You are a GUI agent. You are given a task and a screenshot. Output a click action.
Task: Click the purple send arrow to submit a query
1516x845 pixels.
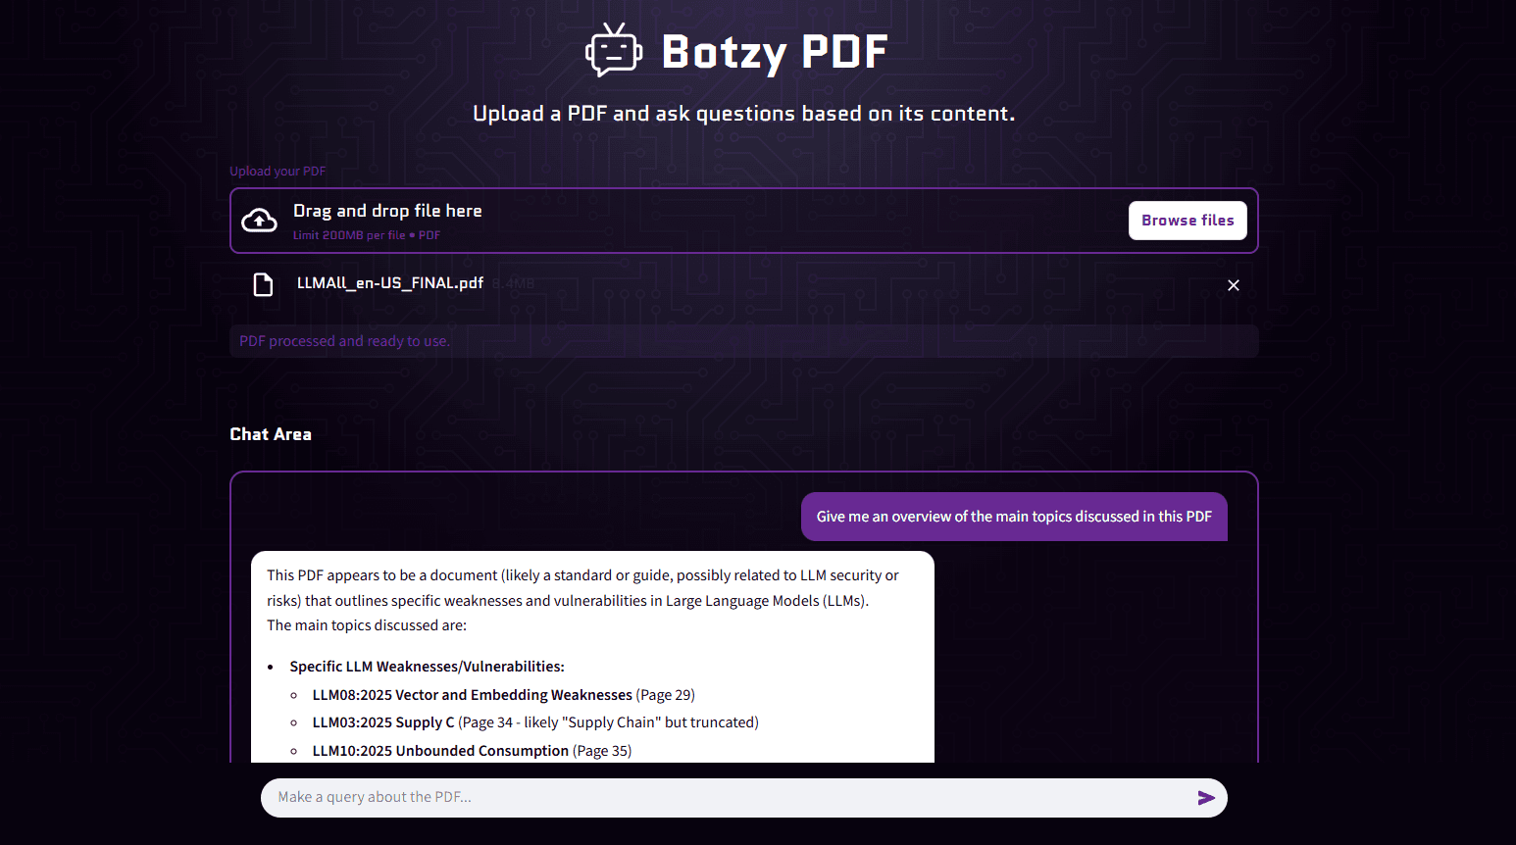(x=1206, y=797)
